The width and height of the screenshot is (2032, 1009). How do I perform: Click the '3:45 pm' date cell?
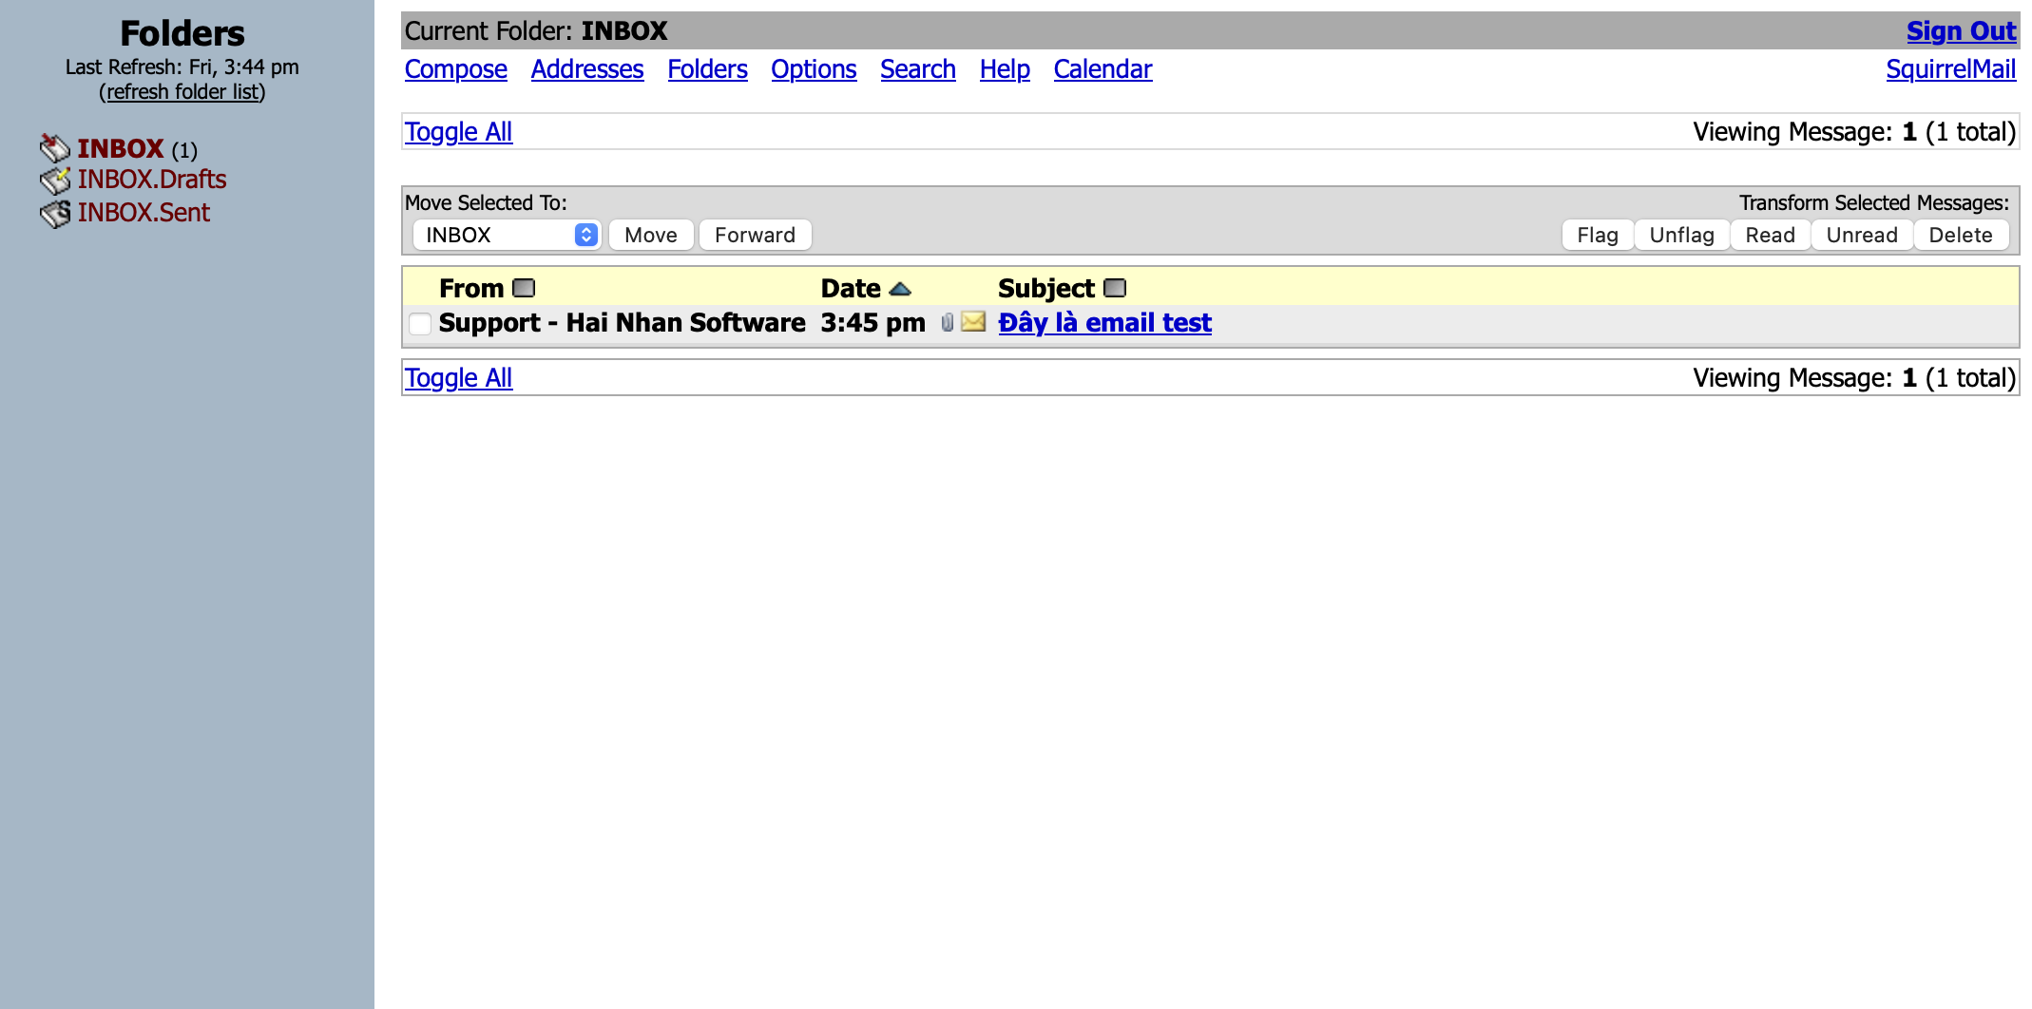tap(872, 323)
